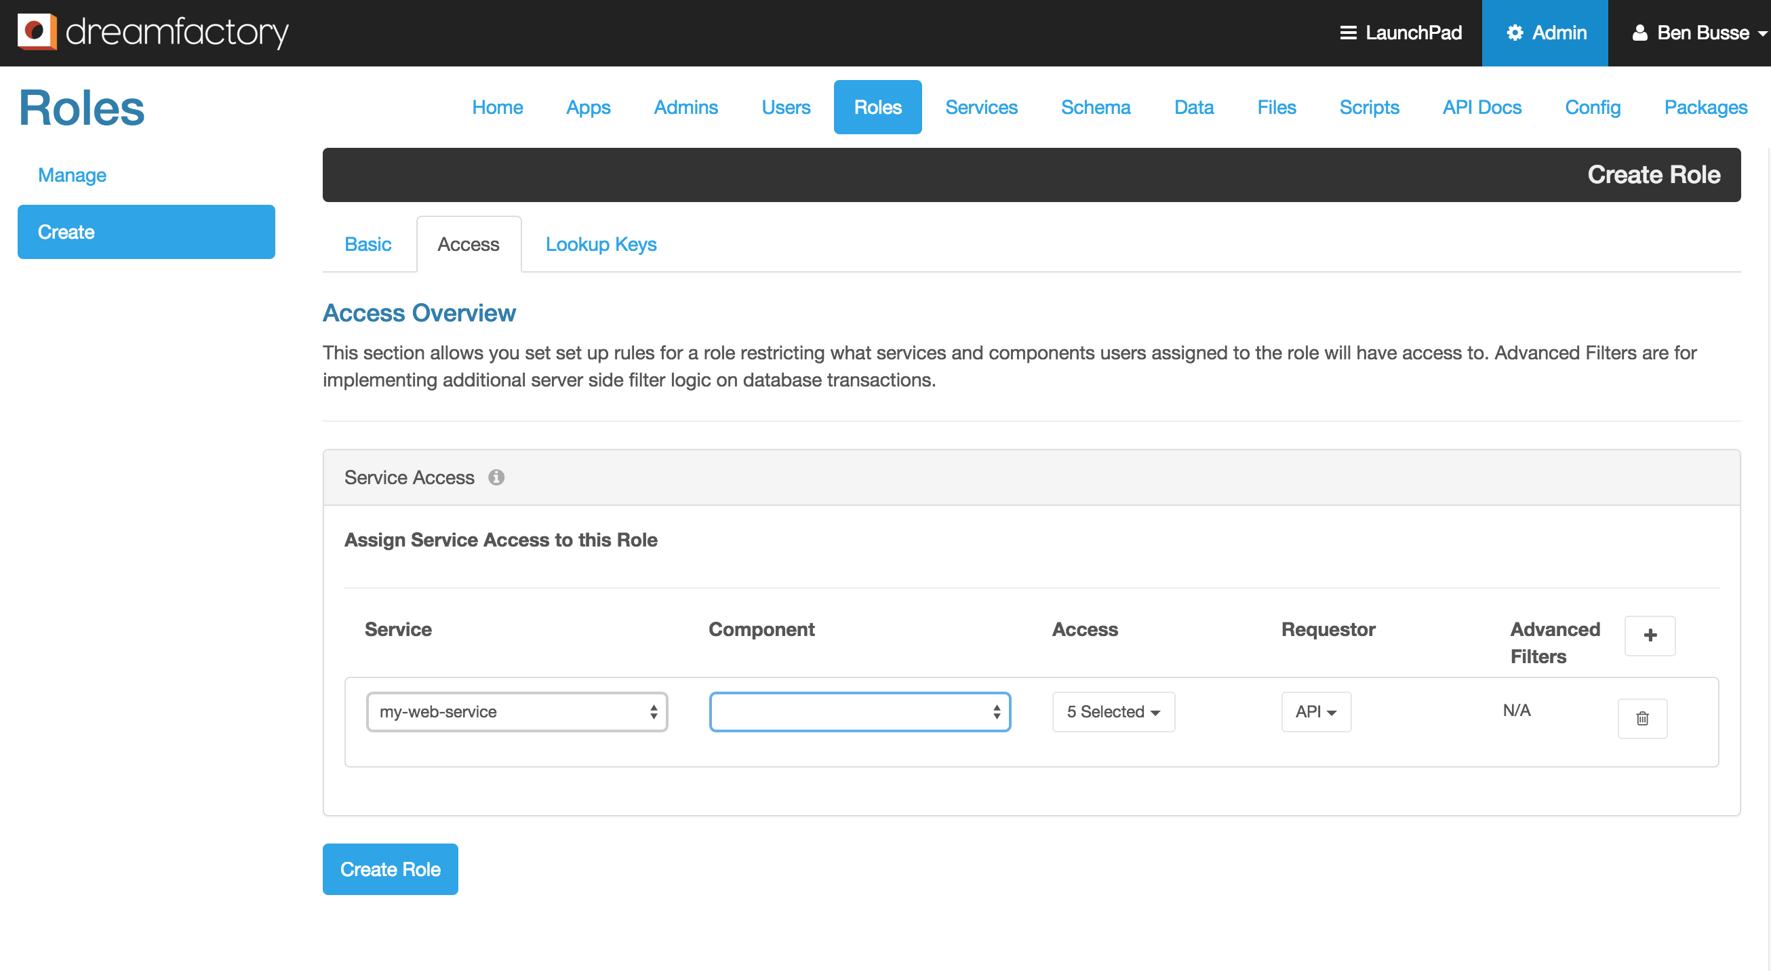Click the Service Access panel title
Viewport: 1771px width, 971px height.
click(409, 477)
